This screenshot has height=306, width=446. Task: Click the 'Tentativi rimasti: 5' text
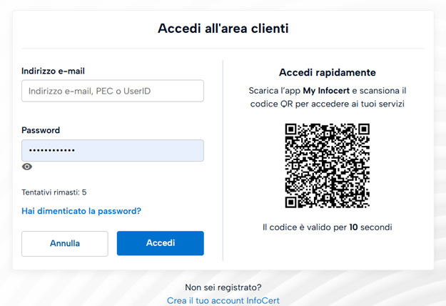(x=54, y=192)
